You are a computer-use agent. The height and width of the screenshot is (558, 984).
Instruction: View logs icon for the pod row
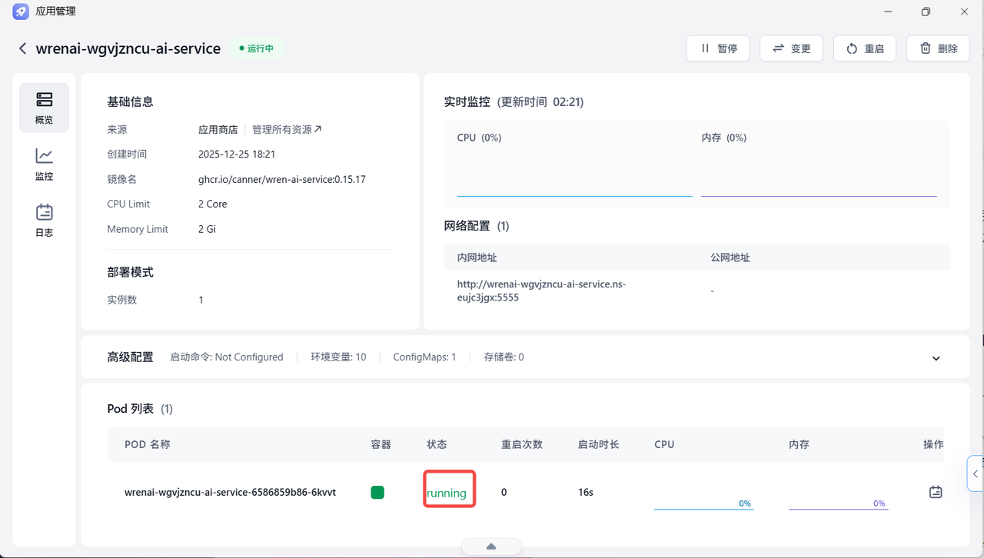(x=936, y=492)
